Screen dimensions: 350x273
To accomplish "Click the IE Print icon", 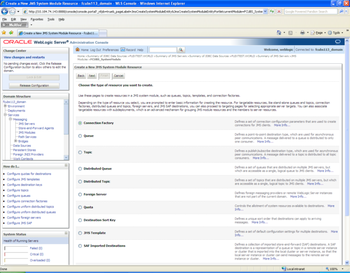I will click(x=302, y=33).
